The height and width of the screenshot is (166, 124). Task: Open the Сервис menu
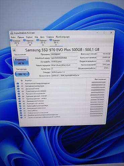pyautogui.click(x=29, y=37)
